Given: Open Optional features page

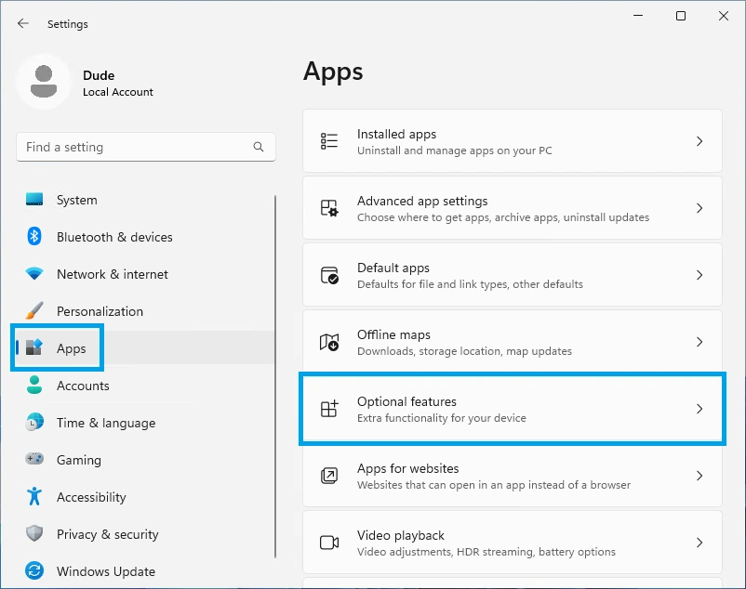Looking at the screenshot, I should (x=512, y=409).
